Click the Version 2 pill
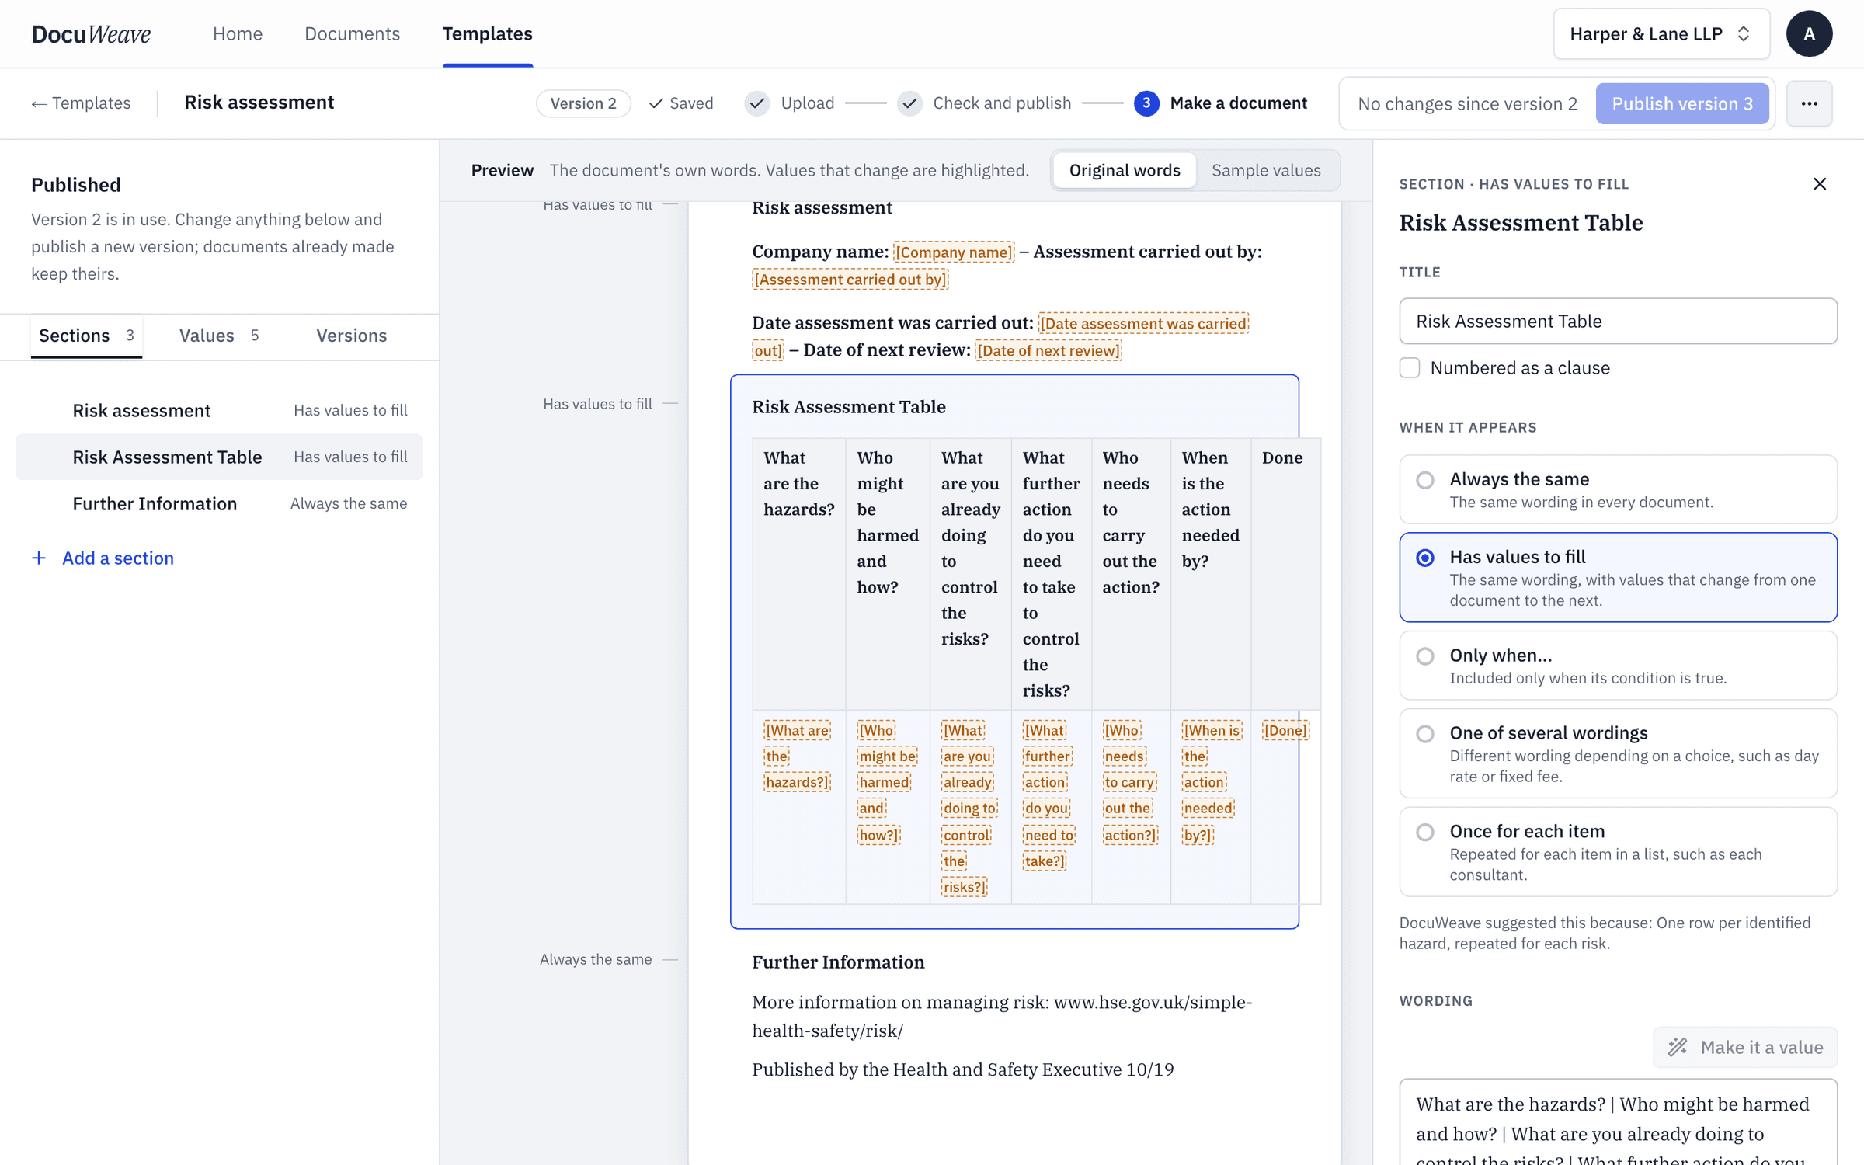Screen dimensions: 1864x1165 [583, 103]
